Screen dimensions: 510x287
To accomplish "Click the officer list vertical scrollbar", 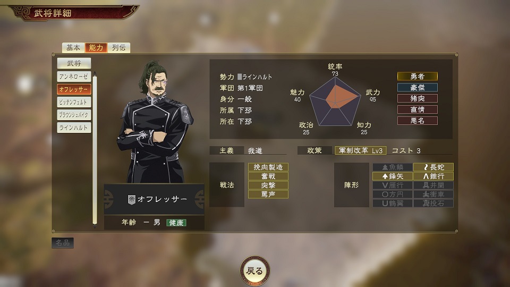I will point(95,150).
